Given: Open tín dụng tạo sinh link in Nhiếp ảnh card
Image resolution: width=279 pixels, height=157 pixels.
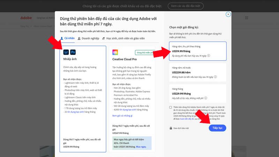Looking at the screenshot, I should 75,112.
